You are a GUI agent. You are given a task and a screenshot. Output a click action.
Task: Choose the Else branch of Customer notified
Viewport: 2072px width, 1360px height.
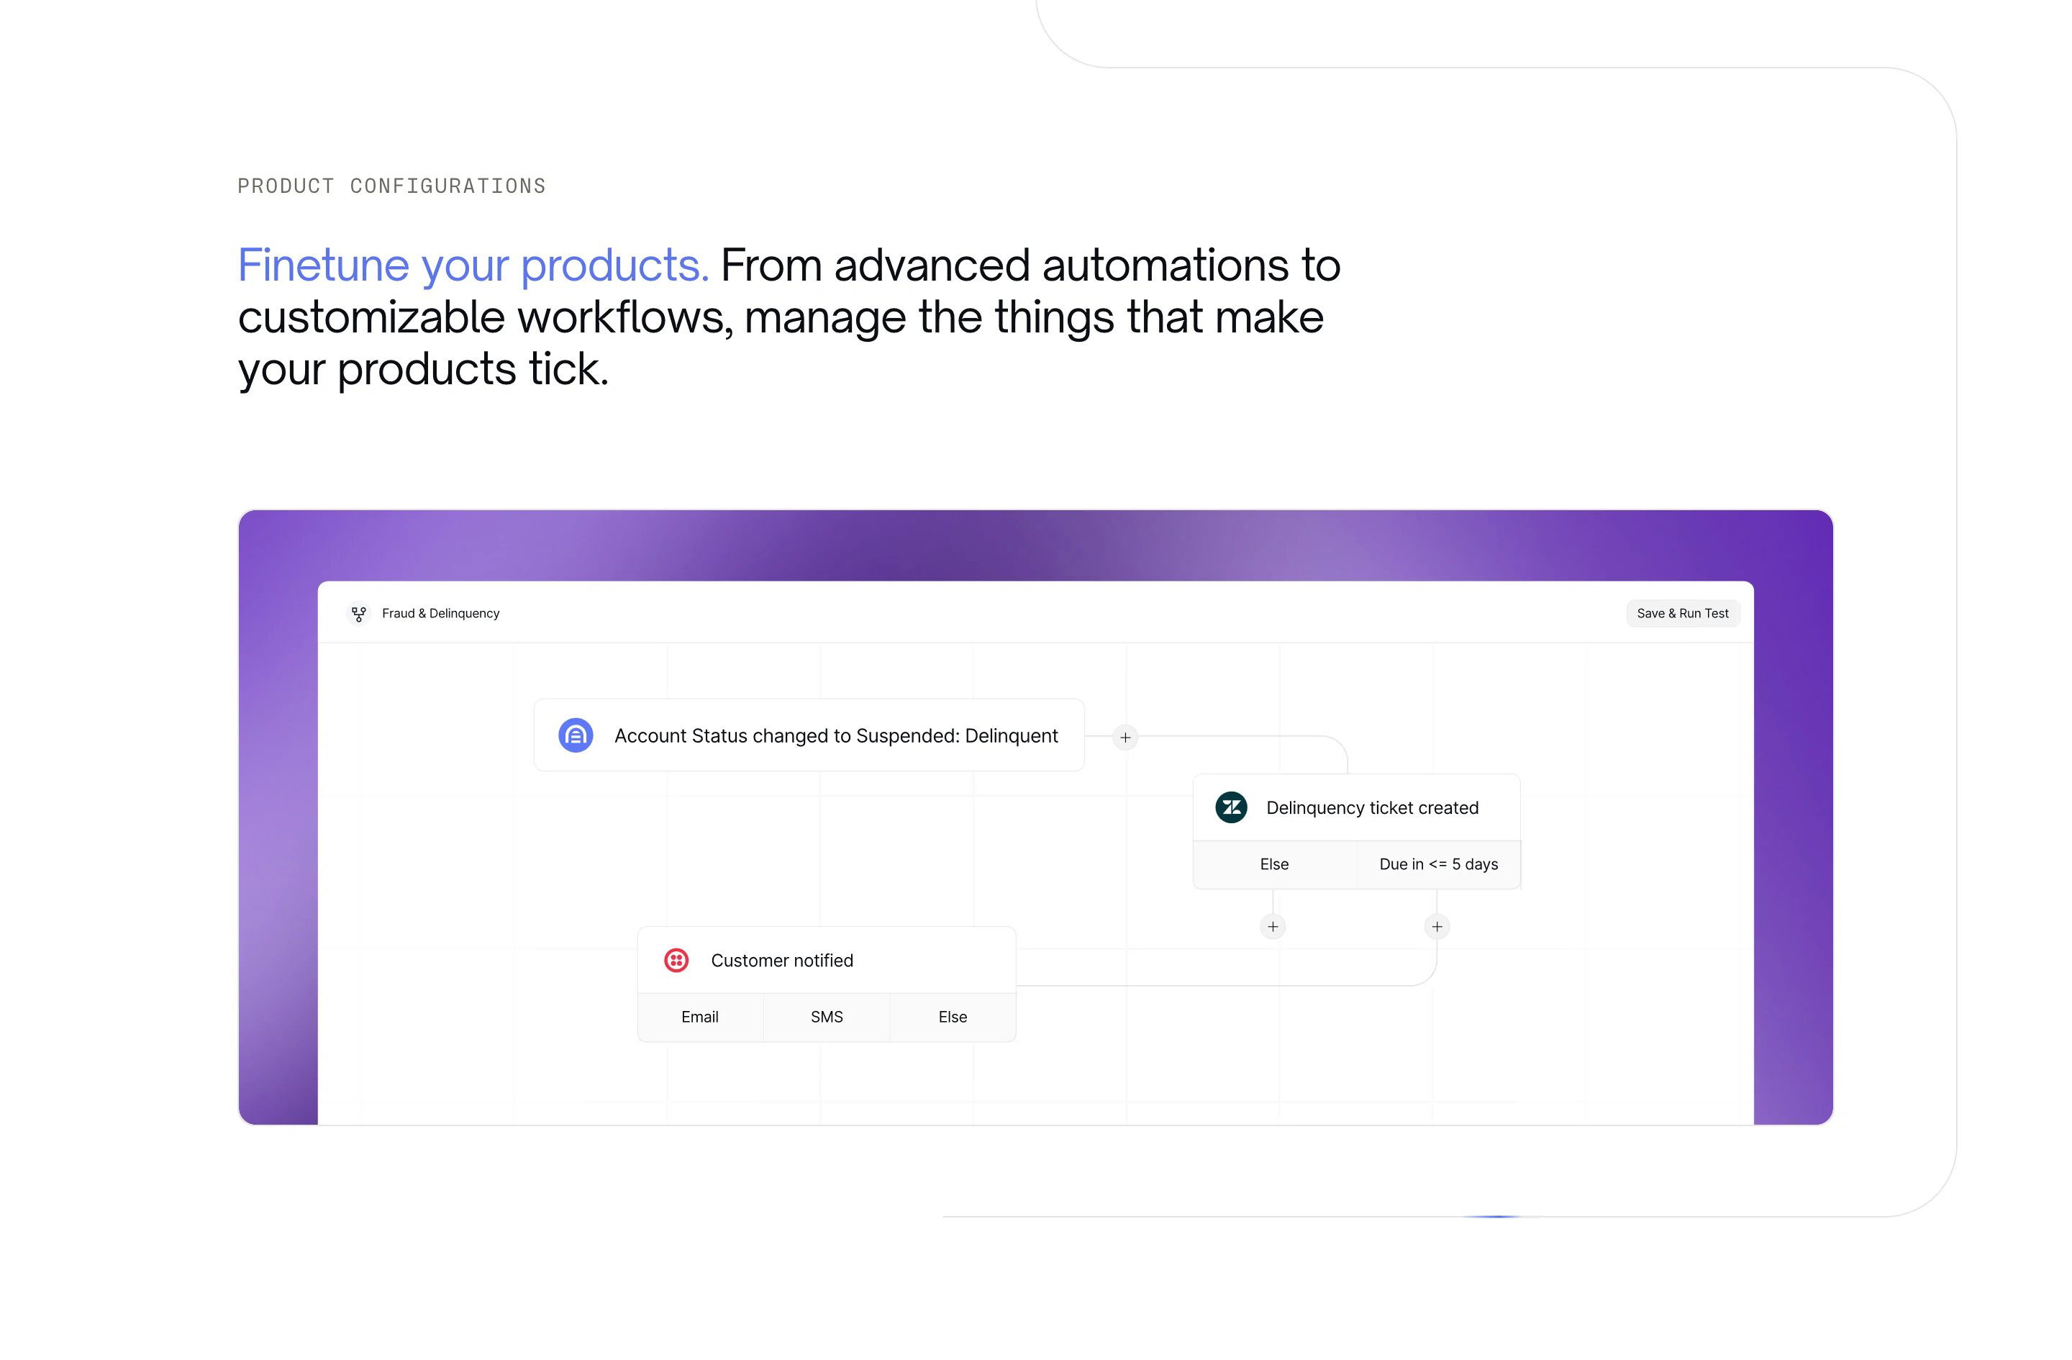point(953,1017)
